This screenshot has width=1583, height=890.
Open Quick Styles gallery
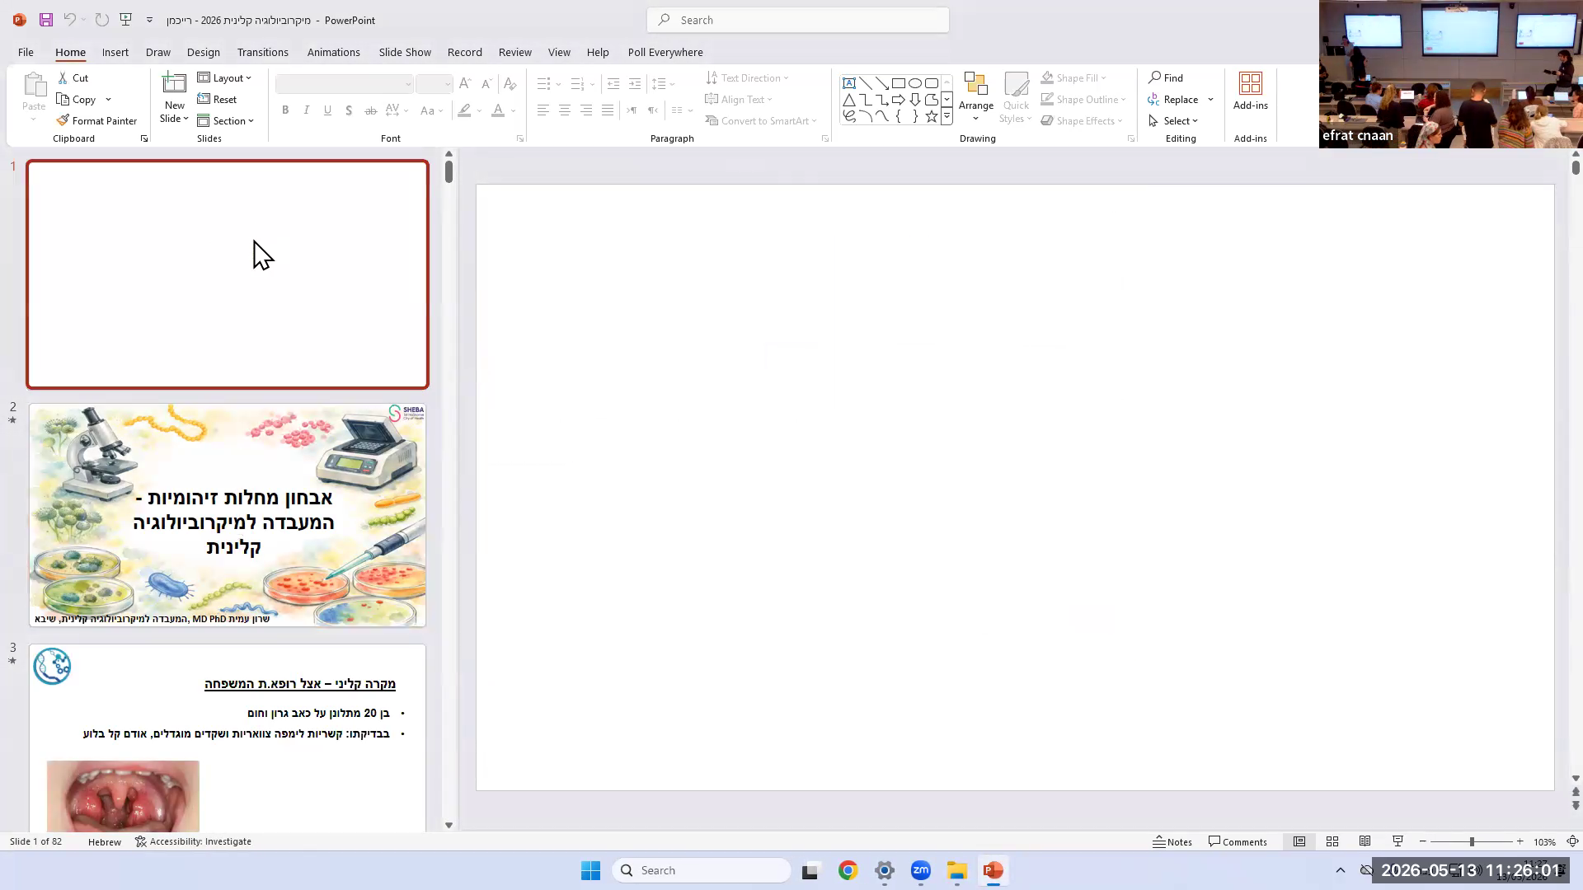(1016, 97)
